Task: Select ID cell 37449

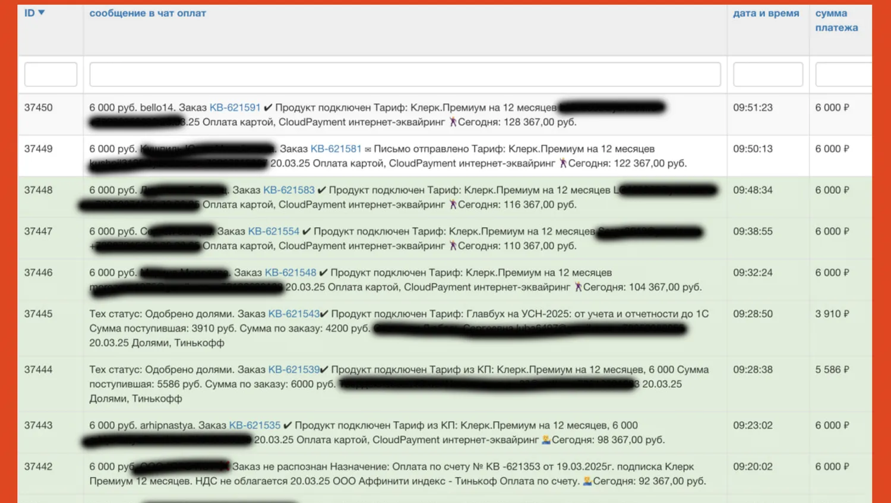Action: coord(39,149)
